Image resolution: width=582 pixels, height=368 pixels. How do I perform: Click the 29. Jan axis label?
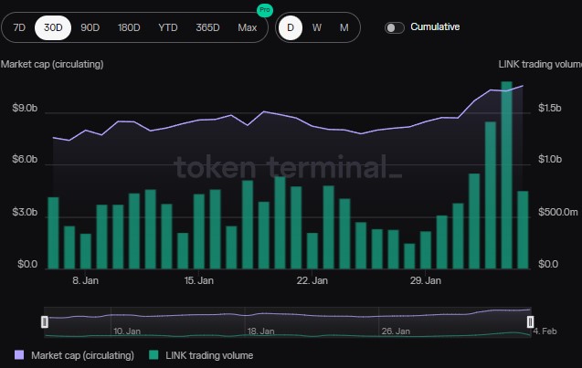(426, 281)
